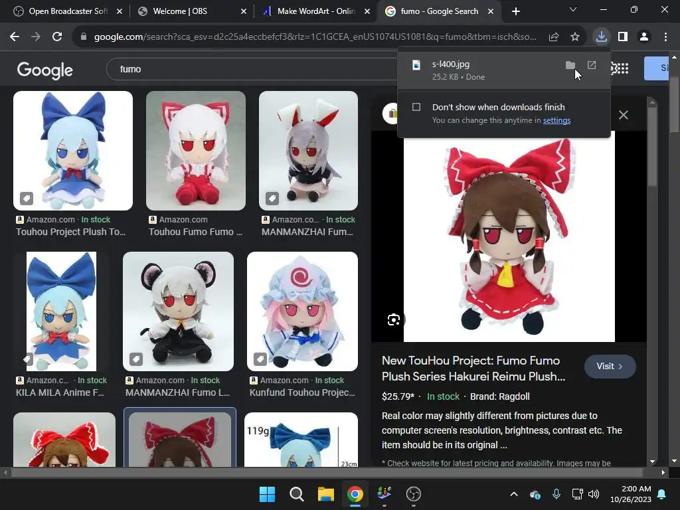The width and height of the screenshot is (680, 510).
Task: Click the Google search box containing fumo
Action: (252, 69)
